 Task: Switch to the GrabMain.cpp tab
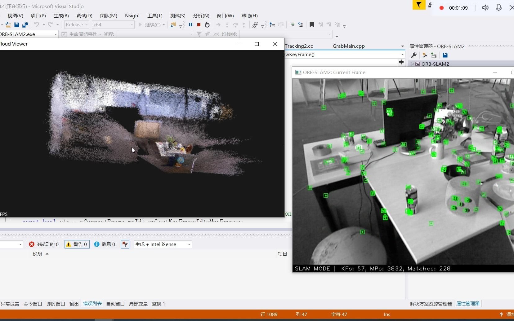click(348, 46)
